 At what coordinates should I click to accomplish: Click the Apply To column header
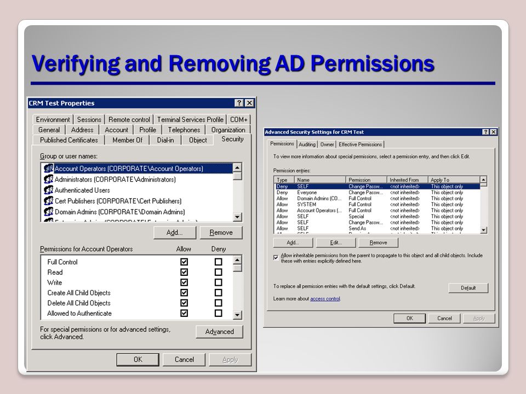pos(454,180)
